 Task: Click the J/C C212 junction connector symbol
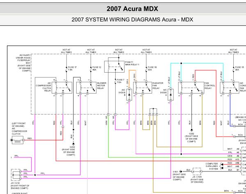coord(16,175)
